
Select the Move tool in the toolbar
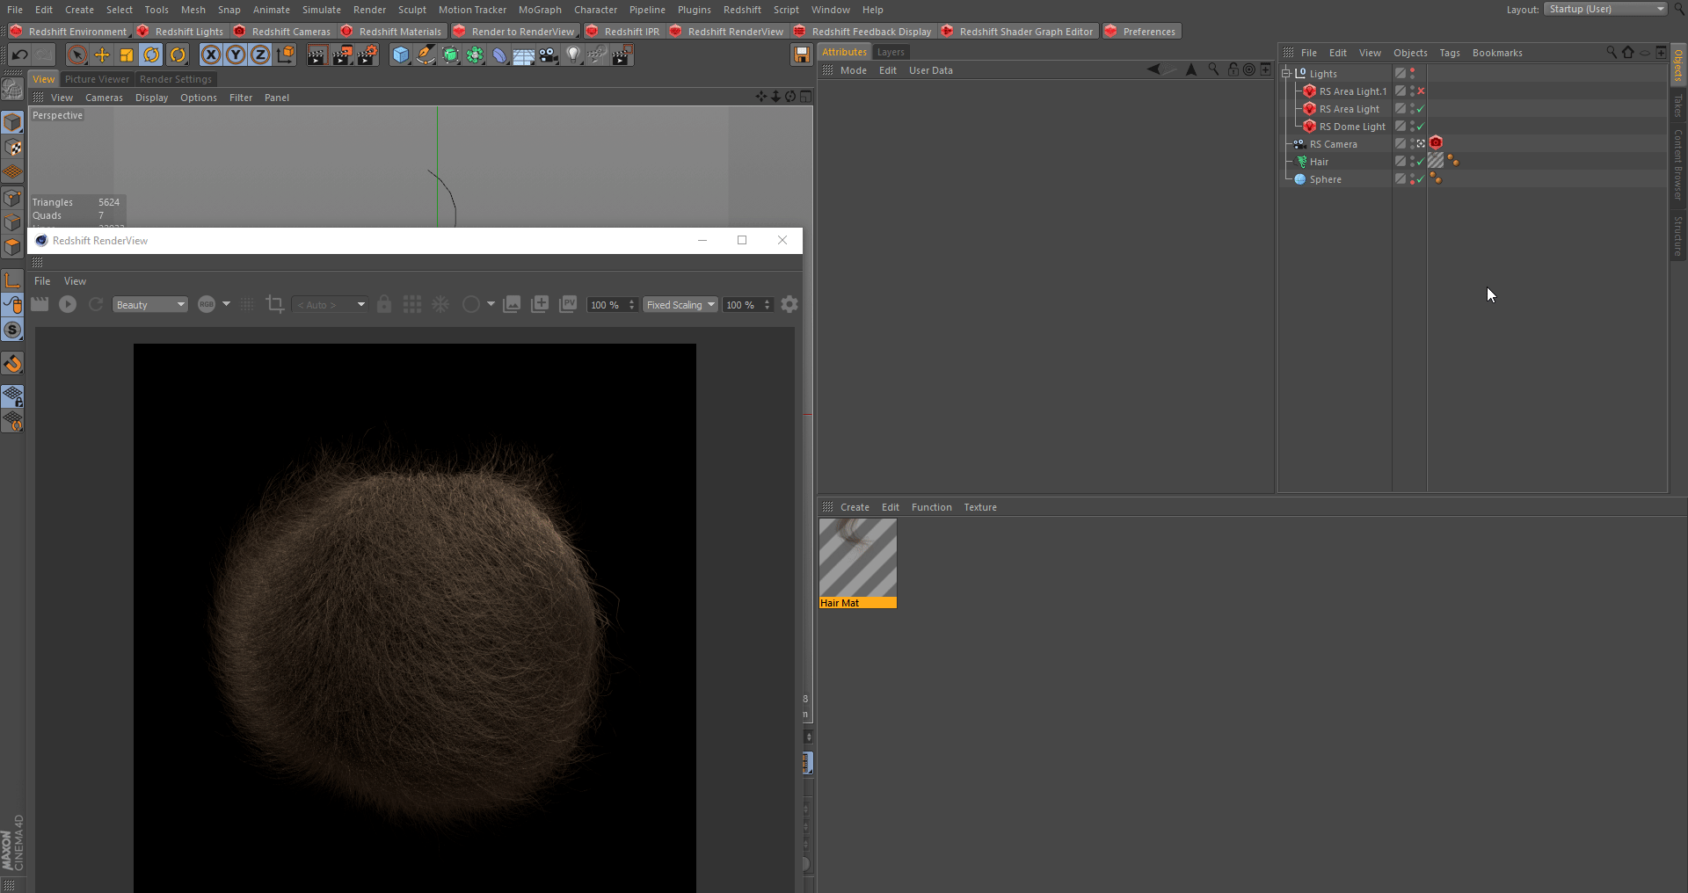(x=102, y=55)
